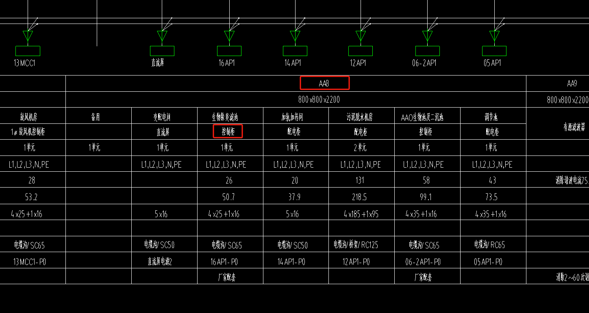
Task: Click the 电缆沟/桥架/RC125 routing text
Action: (356, 244)
